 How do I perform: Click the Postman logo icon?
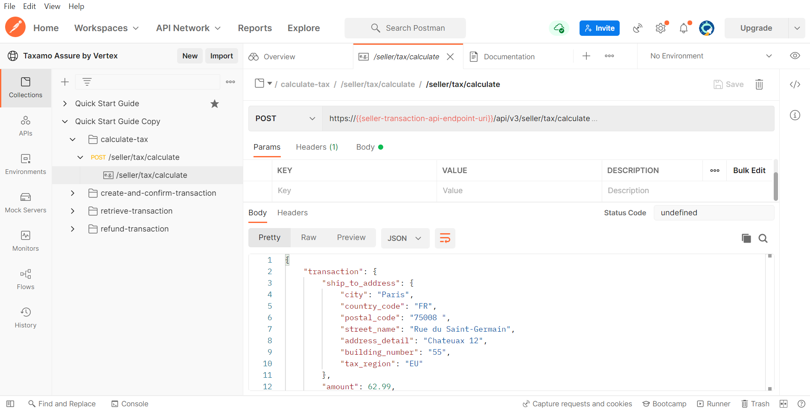pyautogui.click(x=15, y=27)
